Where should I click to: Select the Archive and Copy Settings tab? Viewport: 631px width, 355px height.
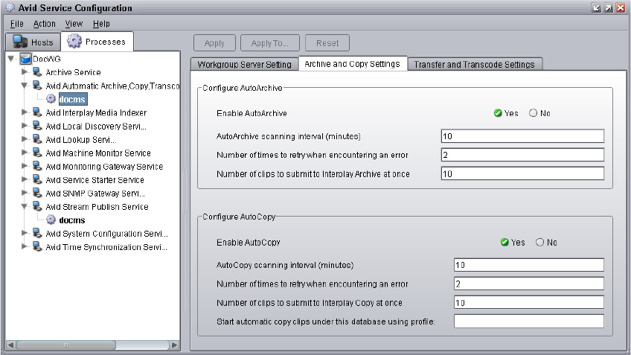coord(352,64)
